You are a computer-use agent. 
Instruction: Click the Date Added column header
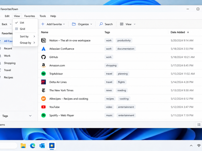coord(178,32)
